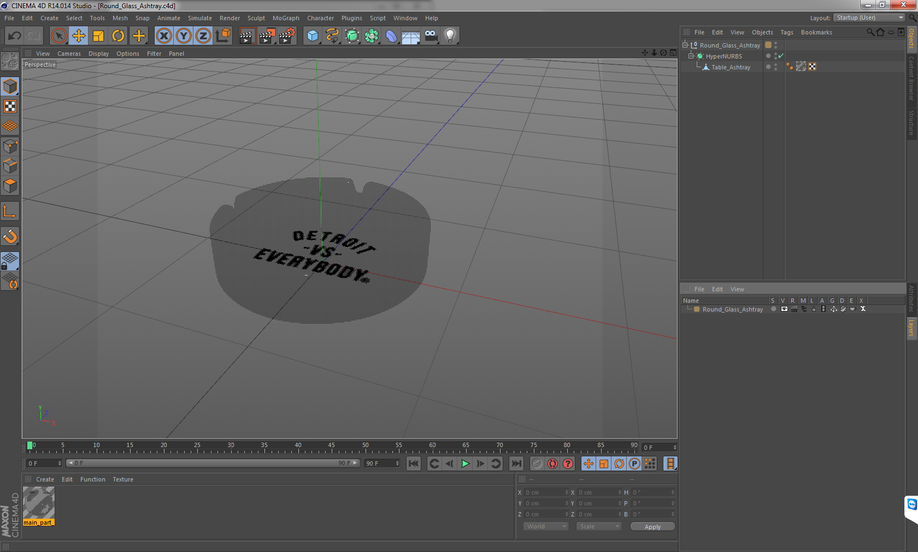This screenshot has width=918, height=552.
Task: Open the spline Freehand tools
Action: click(x=332, y=36)
